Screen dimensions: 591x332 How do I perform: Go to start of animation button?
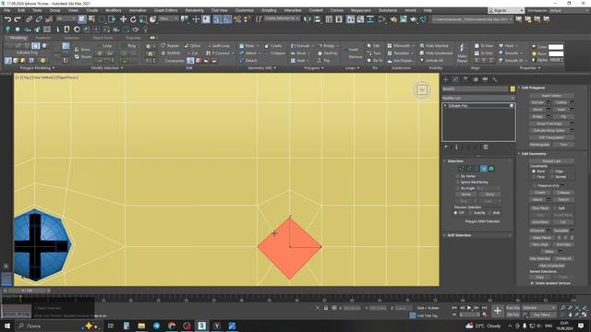[x=454, y=308]
